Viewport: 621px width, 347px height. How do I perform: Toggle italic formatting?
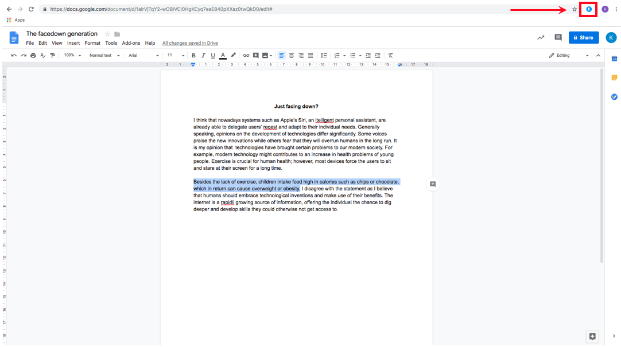click(x=203, y=56)
